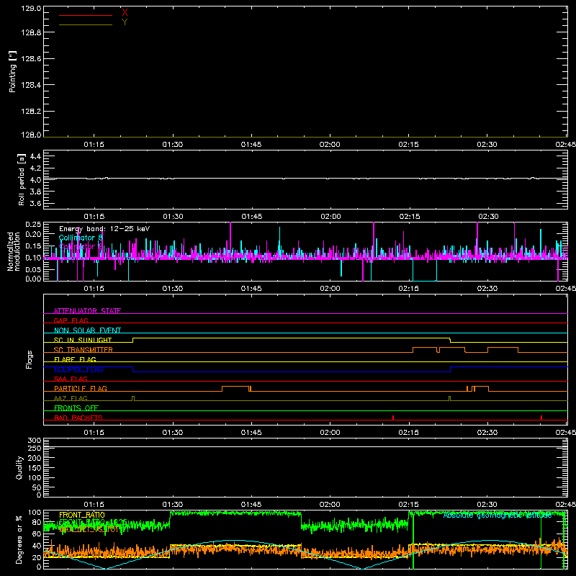This screenshot has height=576, width=576.
Task: Click the SC_TRANSMITTER pulse starting at 02:30
Action: coord(503,348)
